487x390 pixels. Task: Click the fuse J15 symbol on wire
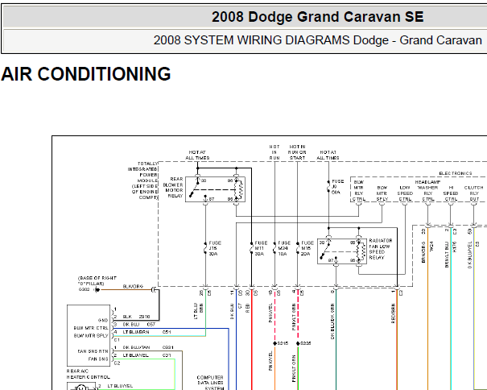[205, 248]
